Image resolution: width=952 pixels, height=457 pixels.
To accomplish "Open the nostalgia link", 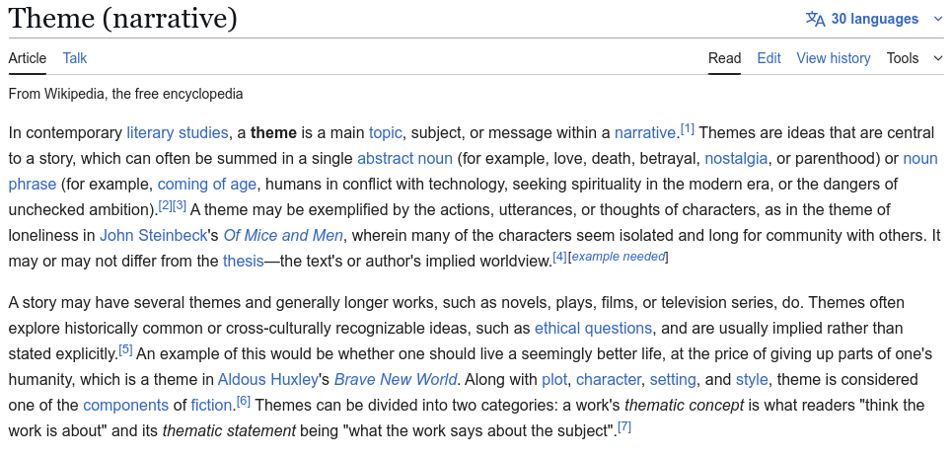I will (736, 159).
